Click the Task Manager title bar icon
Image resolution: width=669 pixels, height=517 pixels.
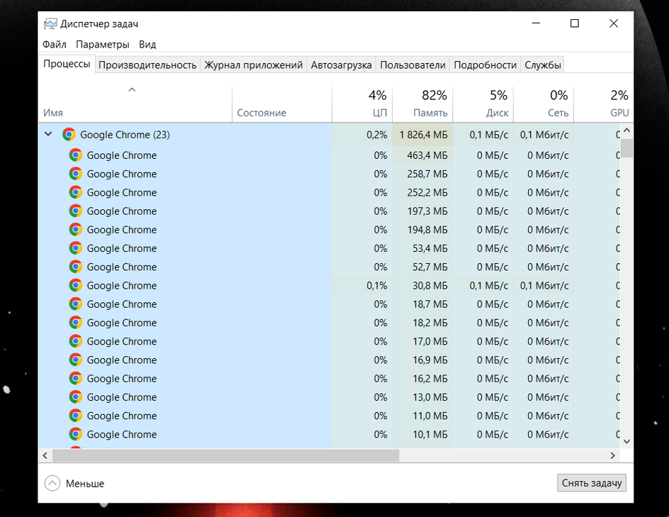coord(50,24)
